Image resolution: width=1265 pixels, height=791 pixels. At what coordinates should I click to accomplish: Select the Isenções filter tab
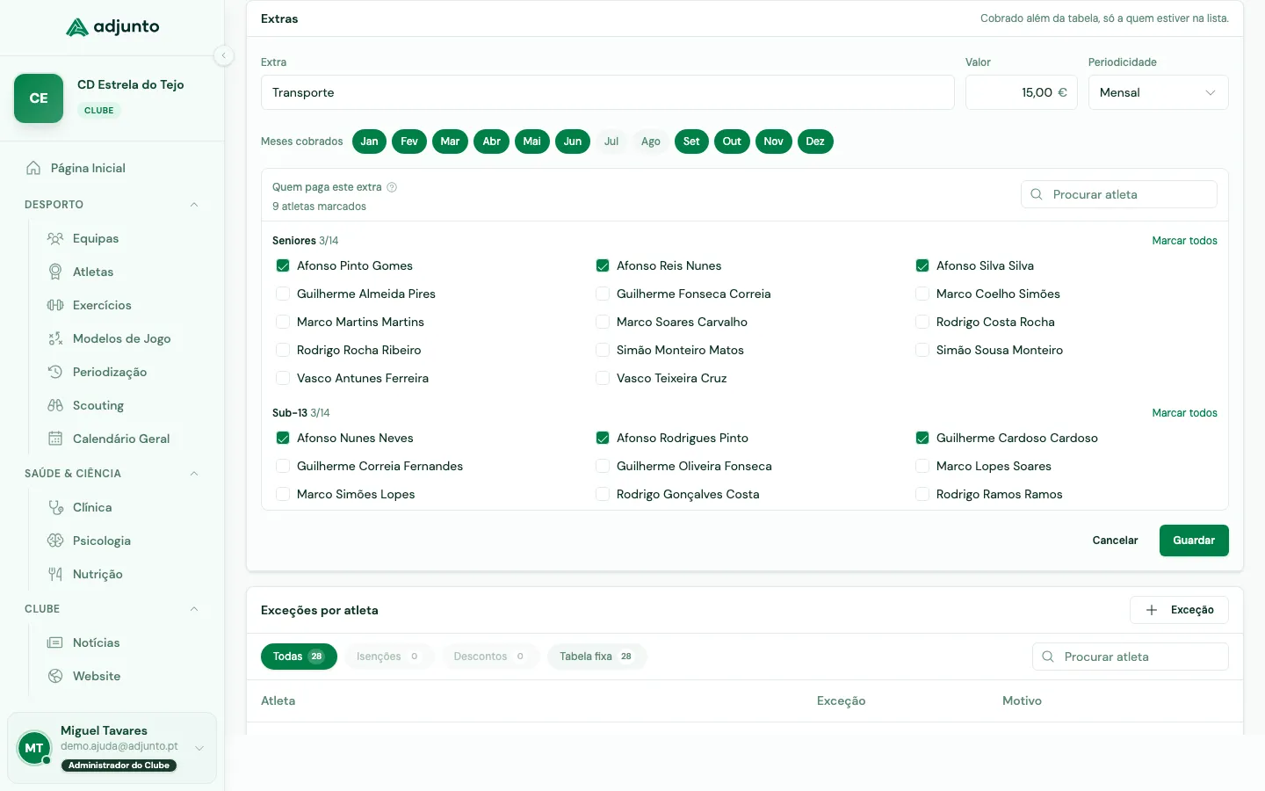(x=388, y=657)
